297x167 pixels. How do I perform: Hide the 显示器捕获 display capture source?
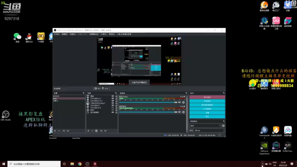[113, 112]
